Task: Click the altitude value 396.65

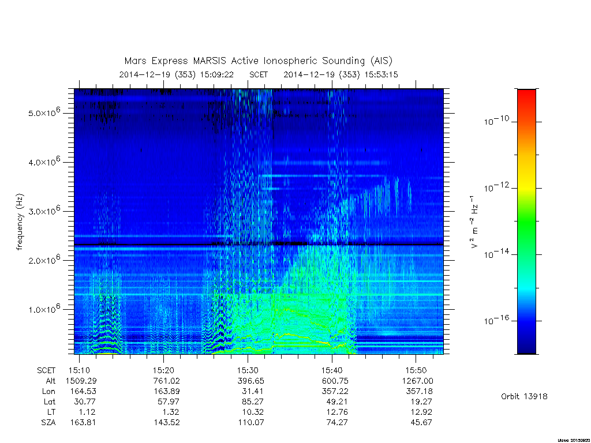Action: [250, 381]
